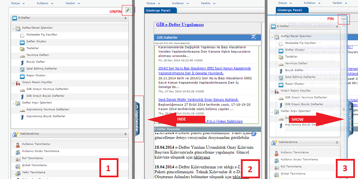Collapse Yetkilendirme section chevron in left panel
The width and height of the screenshot is (358, 179).
pyautogui.click(x=125, y=134)
